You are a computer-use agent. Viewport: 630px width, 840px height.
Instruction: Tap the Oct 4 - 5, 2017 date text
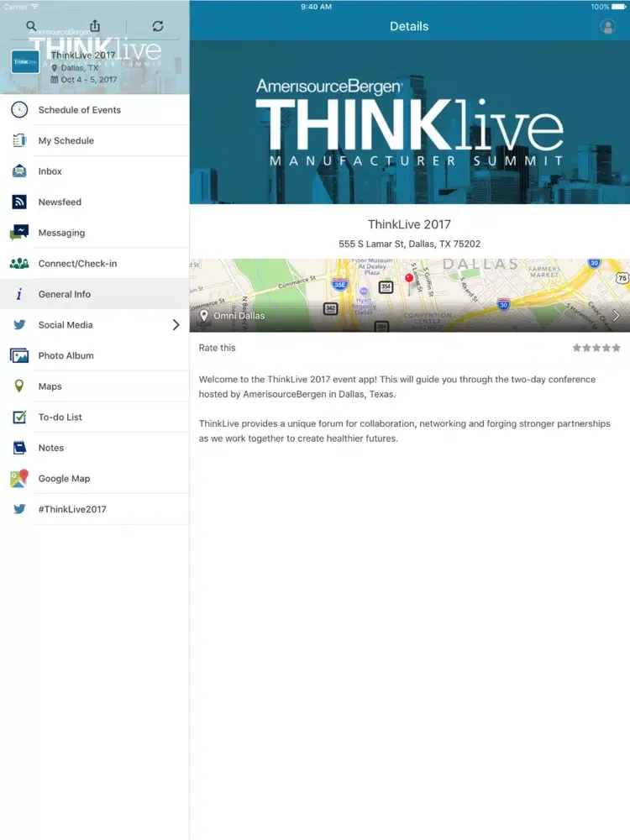pyautogui.click(x=88, y=79)
